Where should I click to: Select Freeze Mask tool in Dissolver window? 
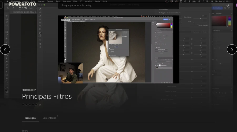tap(40, 33)
